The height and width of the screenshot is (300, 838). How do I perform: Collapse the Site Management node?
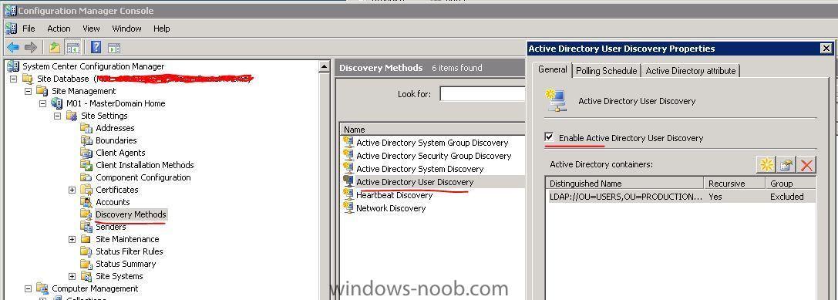pyautogui.click(x=28, y=91)
